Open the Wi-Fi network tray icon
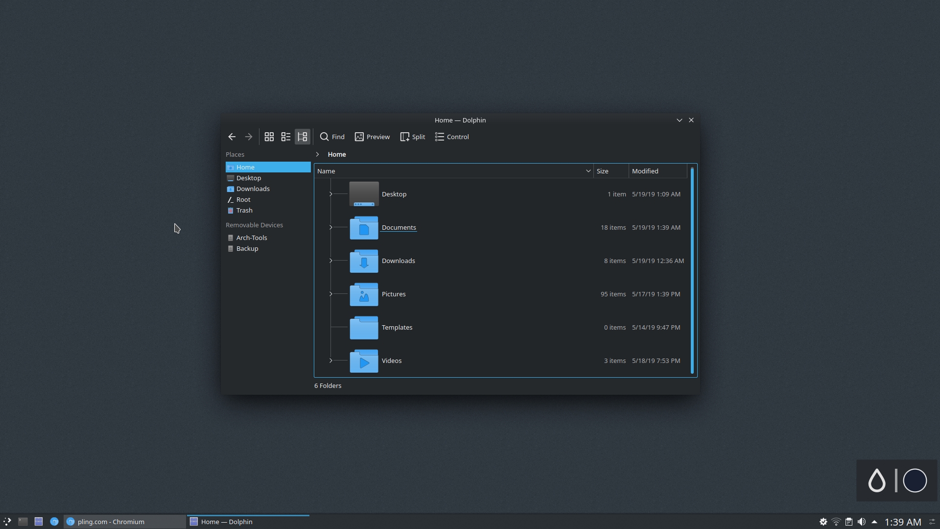Image resolution: width=940 pixels, height=529 pixels. coord(836,522)
